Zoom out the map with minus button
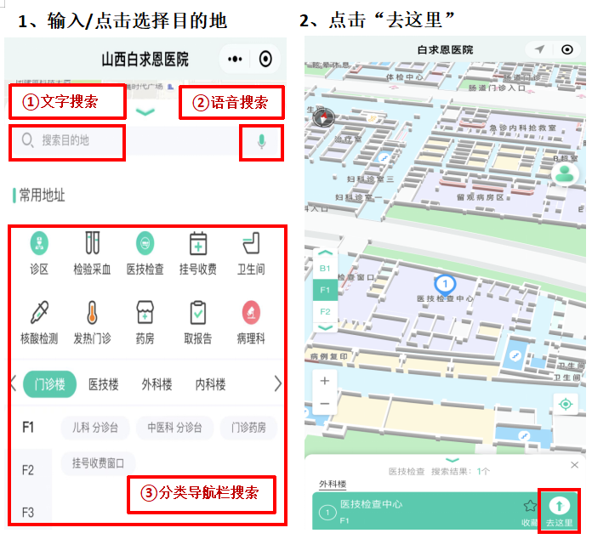Image resolution: width=592 pixels, height=539 pixels. tap(325, 404)
